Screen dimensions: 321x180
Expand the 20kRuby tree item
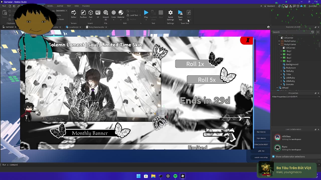(x=281, y=81)
